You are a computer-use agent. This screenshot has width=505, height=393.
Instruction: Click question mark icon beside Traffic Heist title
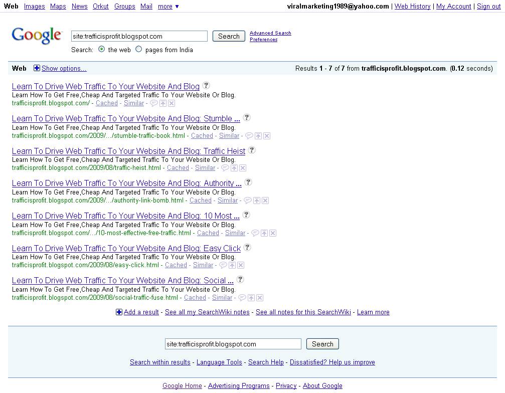tap(252, 150)
